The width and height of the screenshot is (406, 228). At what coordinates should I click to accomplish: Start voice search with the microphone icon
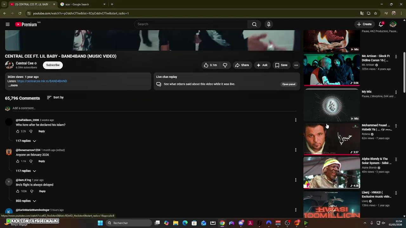pos(269,24)
